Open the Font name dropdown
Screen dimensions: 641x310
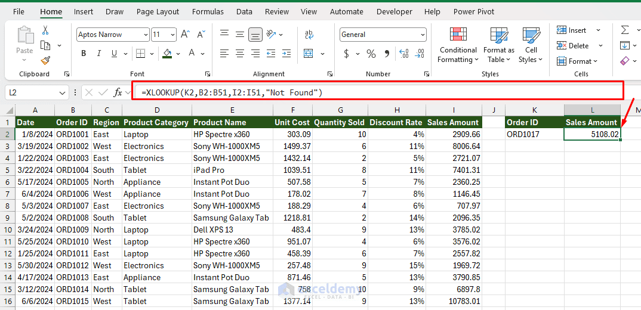[x=146, y=35]
